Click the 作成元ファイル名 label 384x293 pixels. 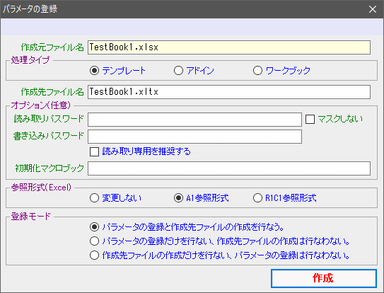(52, 47)
